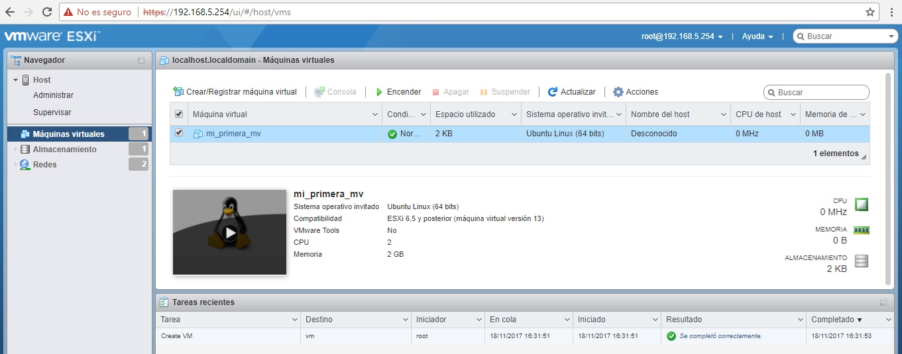Click the Consola toolbar button
The width and height of the screenshot is (902, 354).
[x=335, y=92]
